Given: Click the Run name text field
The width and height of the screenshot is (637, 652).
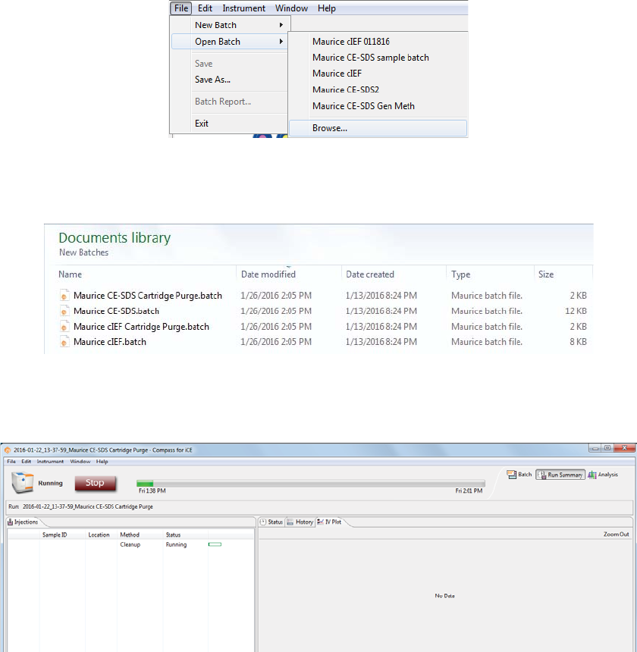Looking at the screenshot, I should coord(320,507).
